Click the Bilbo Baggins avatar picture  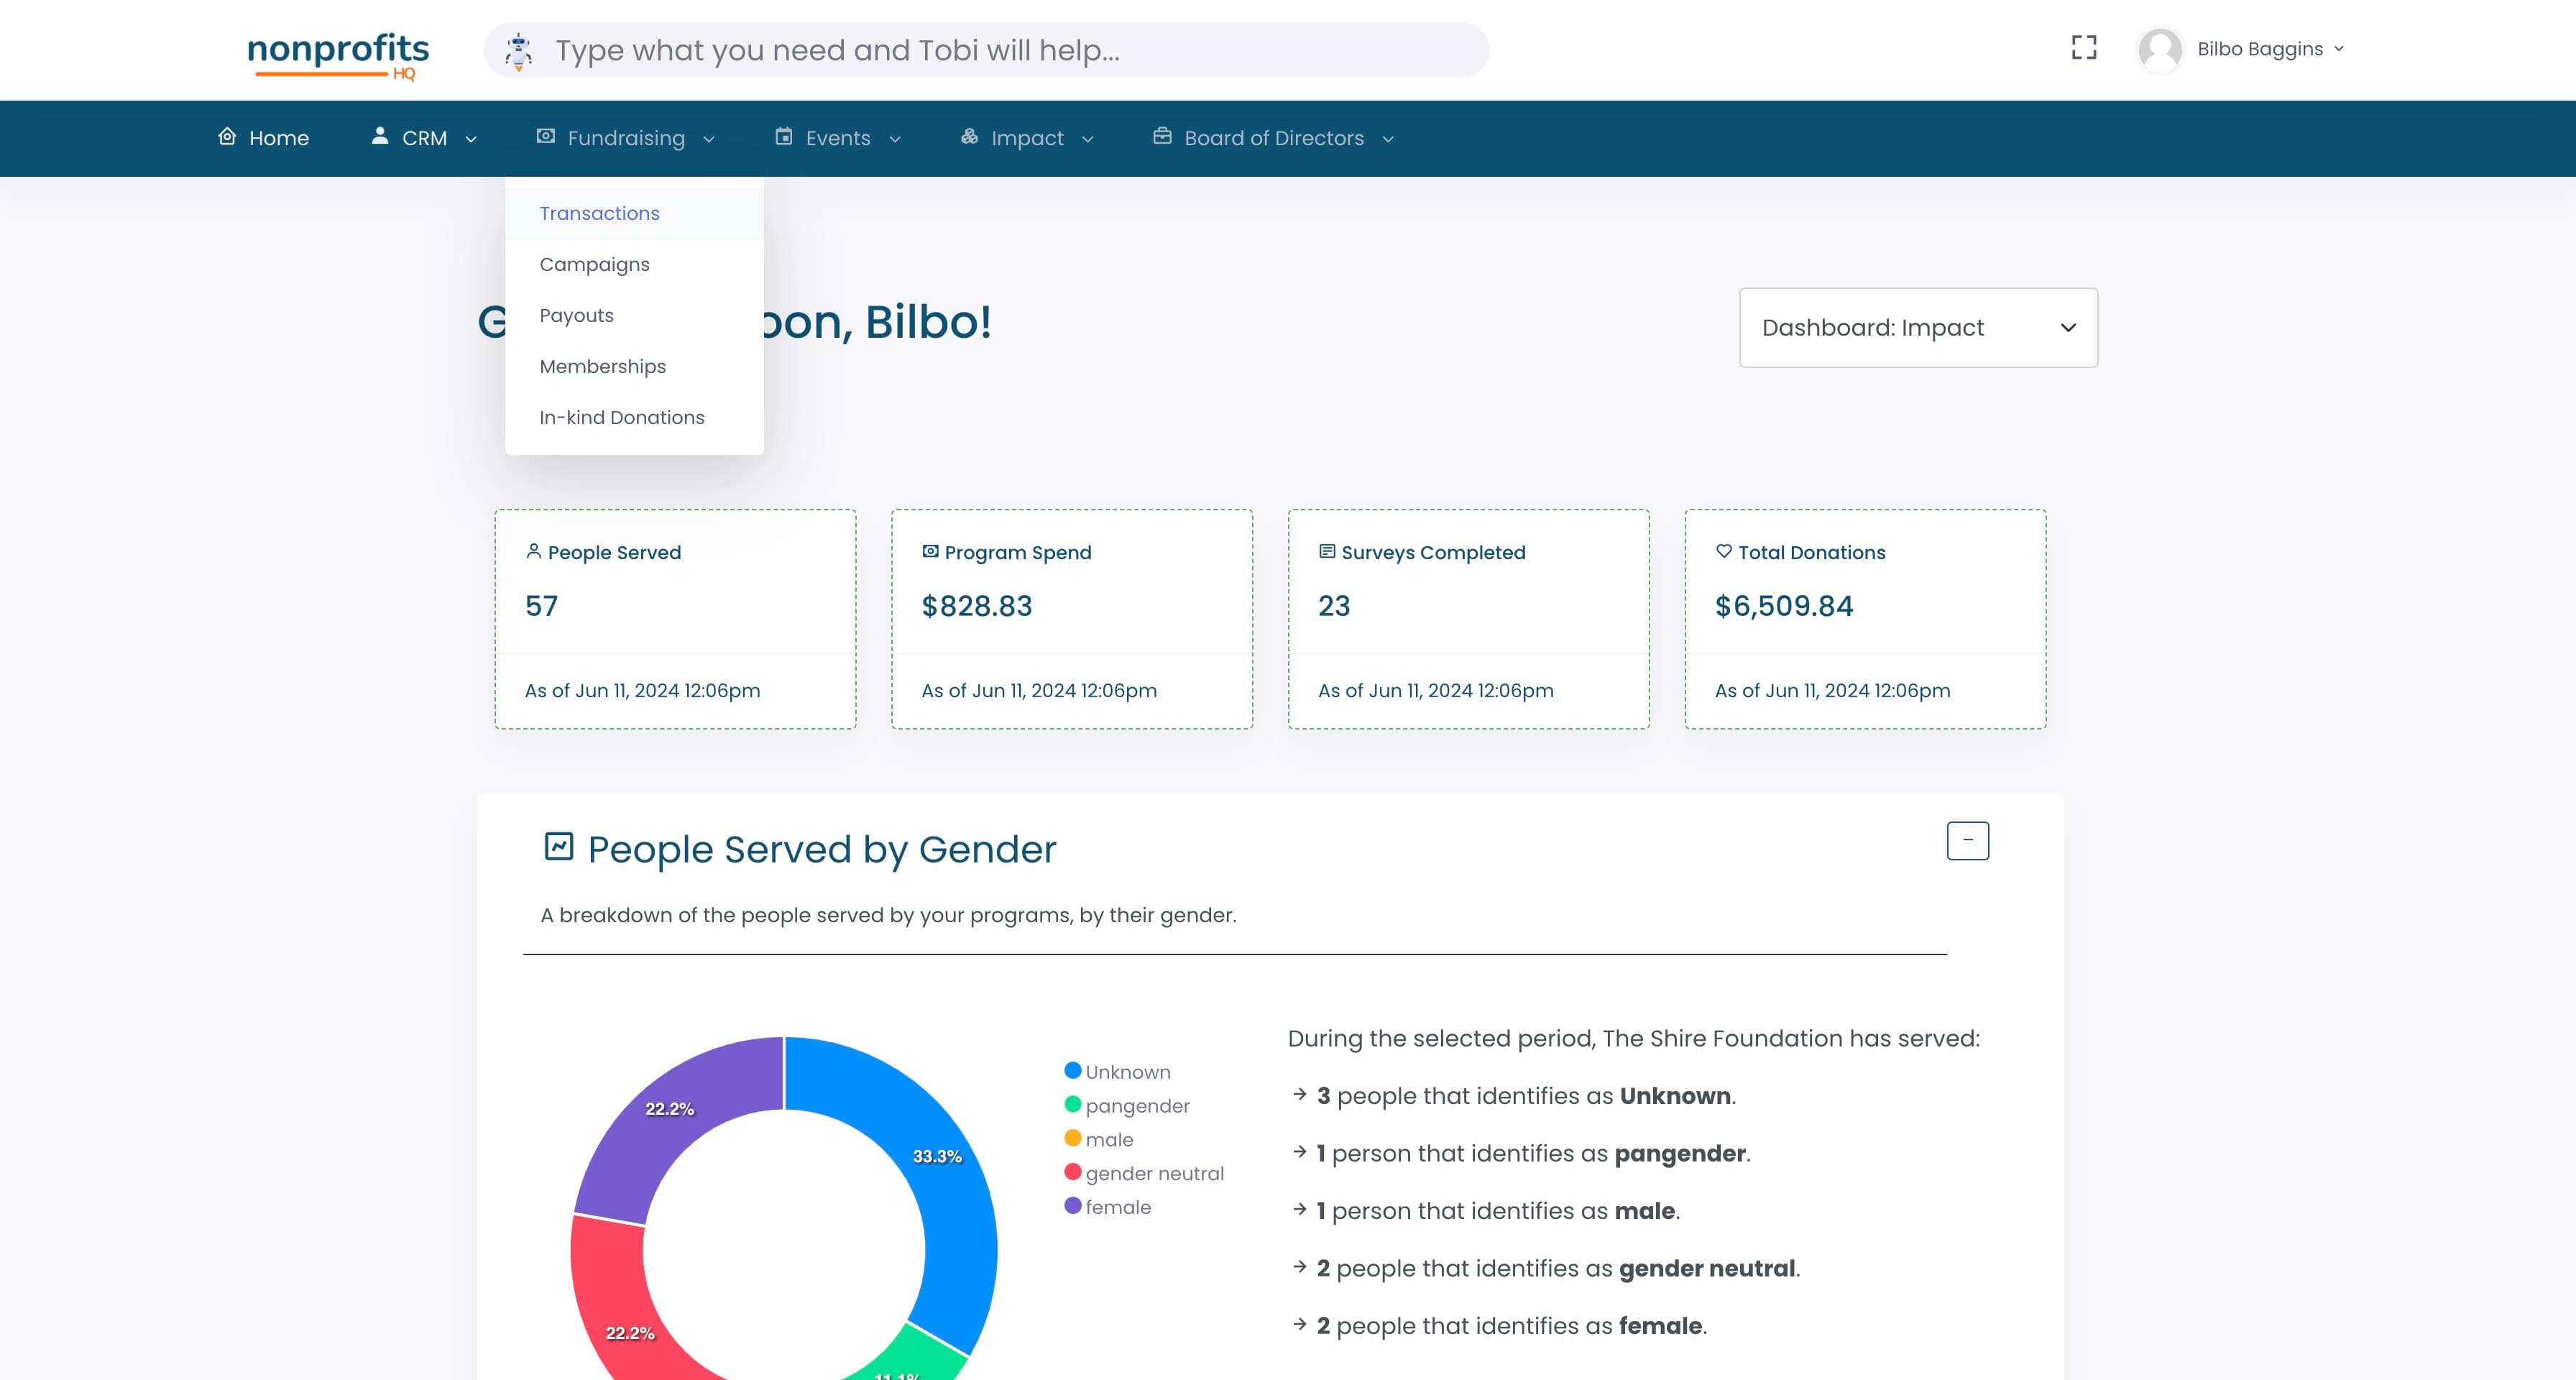(x=2160, y=49)
